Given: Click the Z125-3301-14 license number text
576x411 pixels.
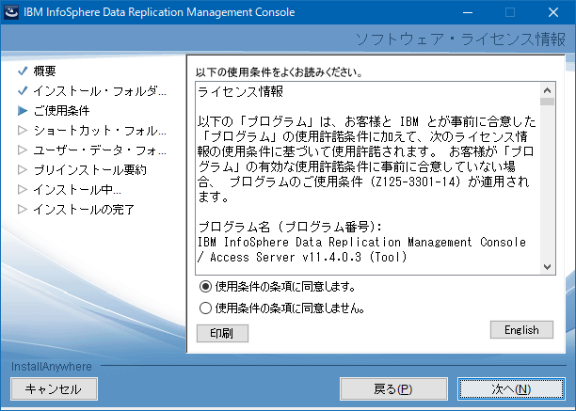Looking at the screenshot, I should point(415,182).
